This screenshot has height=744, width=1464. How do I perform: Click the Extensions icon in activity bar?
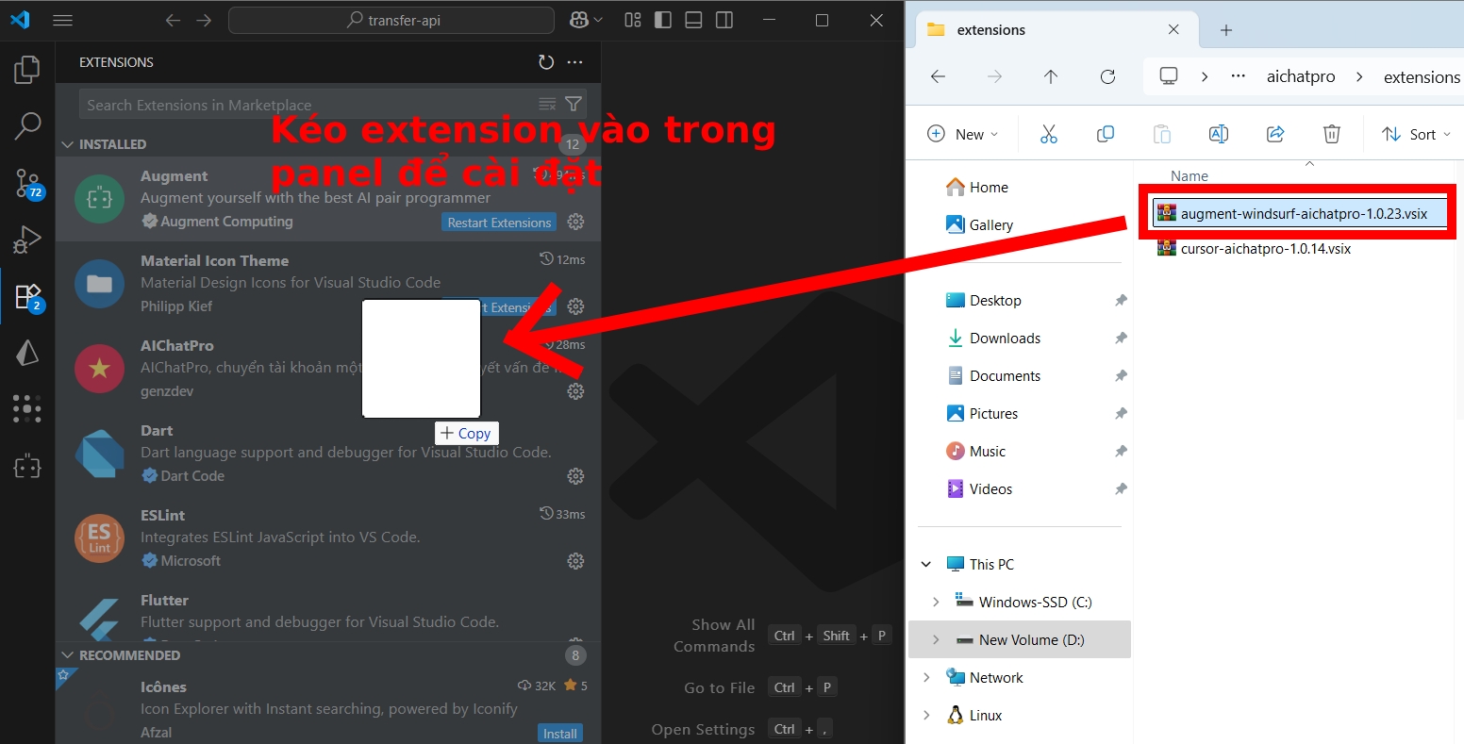[27, 296]
